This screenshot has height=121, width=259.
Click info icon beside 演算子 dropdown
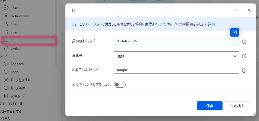[244, 56]
